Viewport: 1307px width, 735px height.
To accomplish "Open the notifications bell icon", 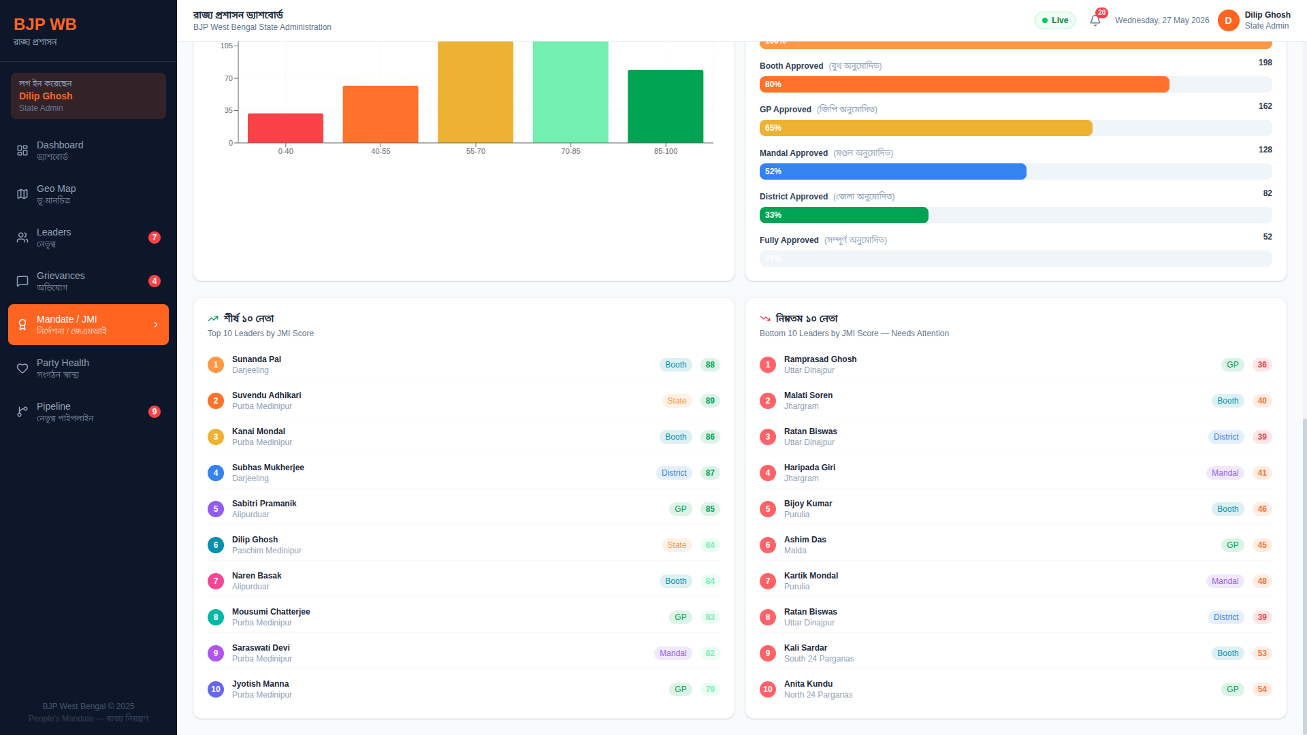I will click(1095, 20).
